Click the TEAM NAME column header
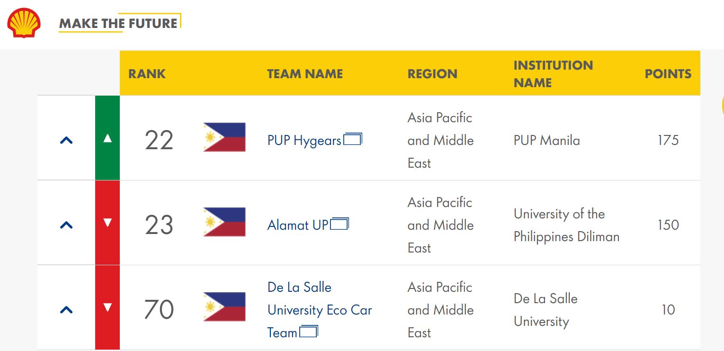The width and height of the screenshot is (724, 351). 305,74
